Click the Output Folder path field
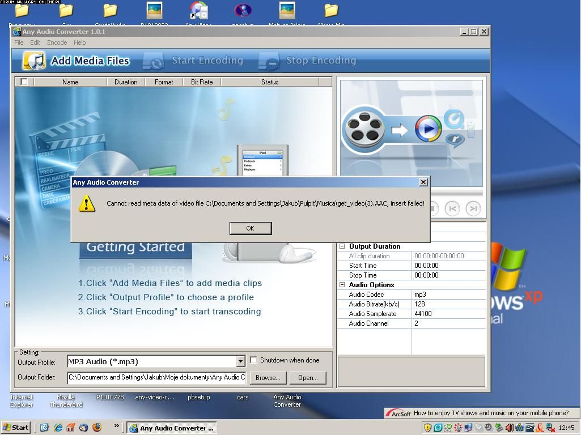This screenshot has height=435, width=581. click(157, 377)
